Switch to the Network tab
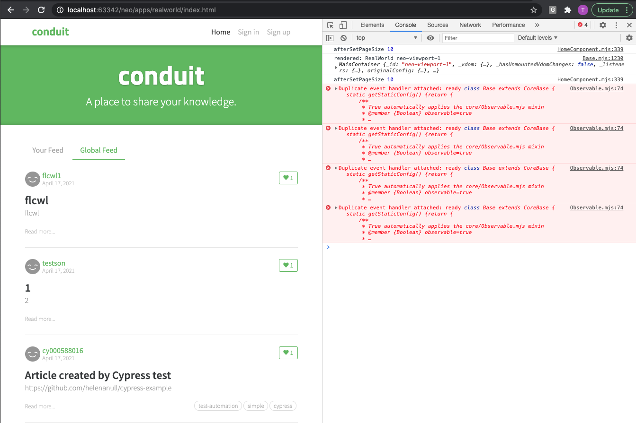Image resolution: width=636 pixels, height=423 pixels. click(470, 25)
